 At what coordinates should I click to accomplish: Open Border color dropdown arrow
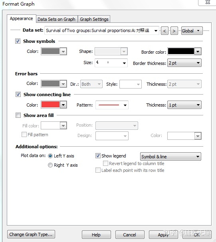[x=198, y=51]
